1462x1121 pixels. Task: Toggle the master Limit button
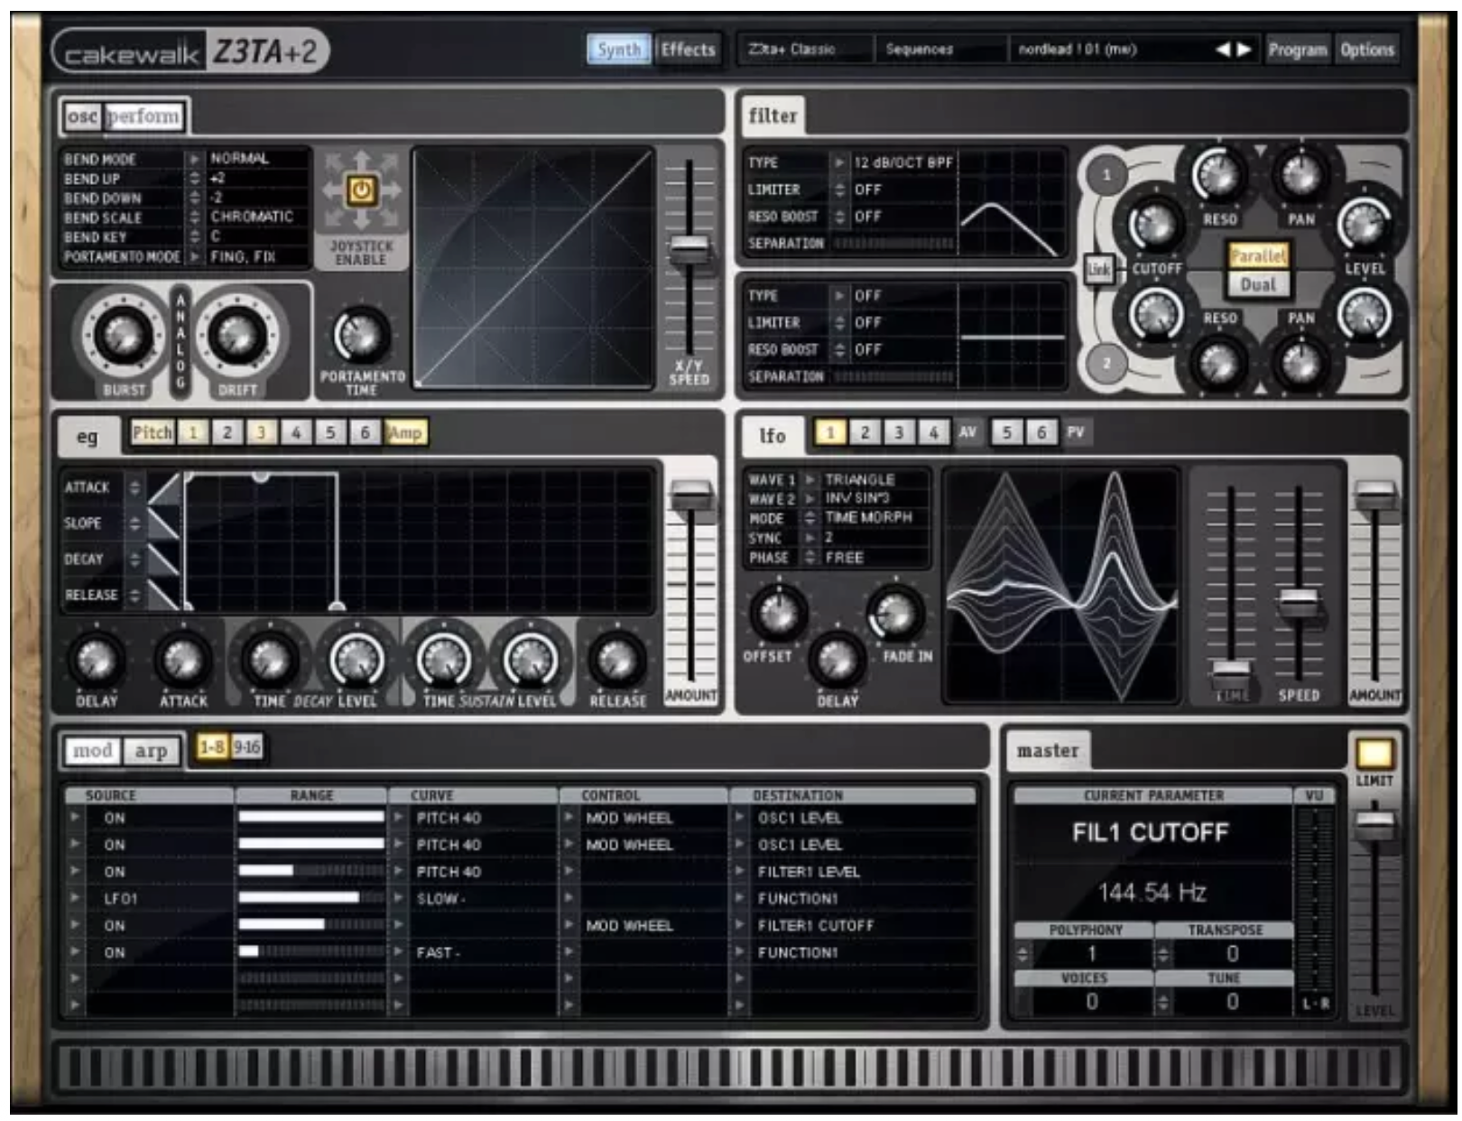[1374, 754]
